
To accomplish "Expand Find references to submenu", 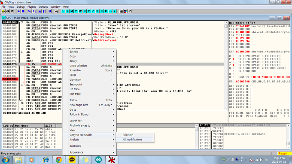I will point(90,125).
